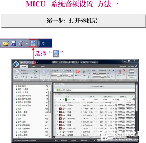Open program dropdown on 混音台 row
This screenshot has width=146, height=143.
coord(94,106)
